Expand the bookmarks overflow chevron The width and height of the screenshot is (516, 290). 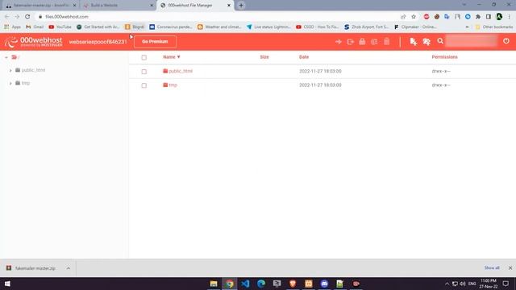(467, 27)
